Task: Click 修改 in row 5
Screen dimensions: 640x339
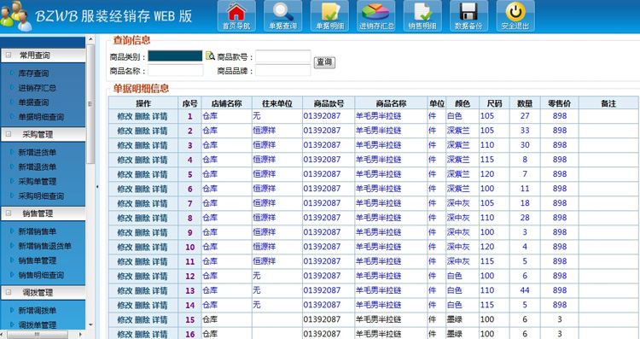Action: coord(125,174)
